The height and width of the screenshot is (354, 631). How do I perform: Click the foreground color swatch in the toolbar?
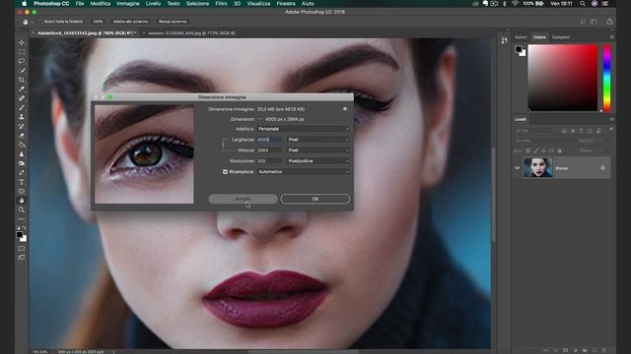point(19,234)
